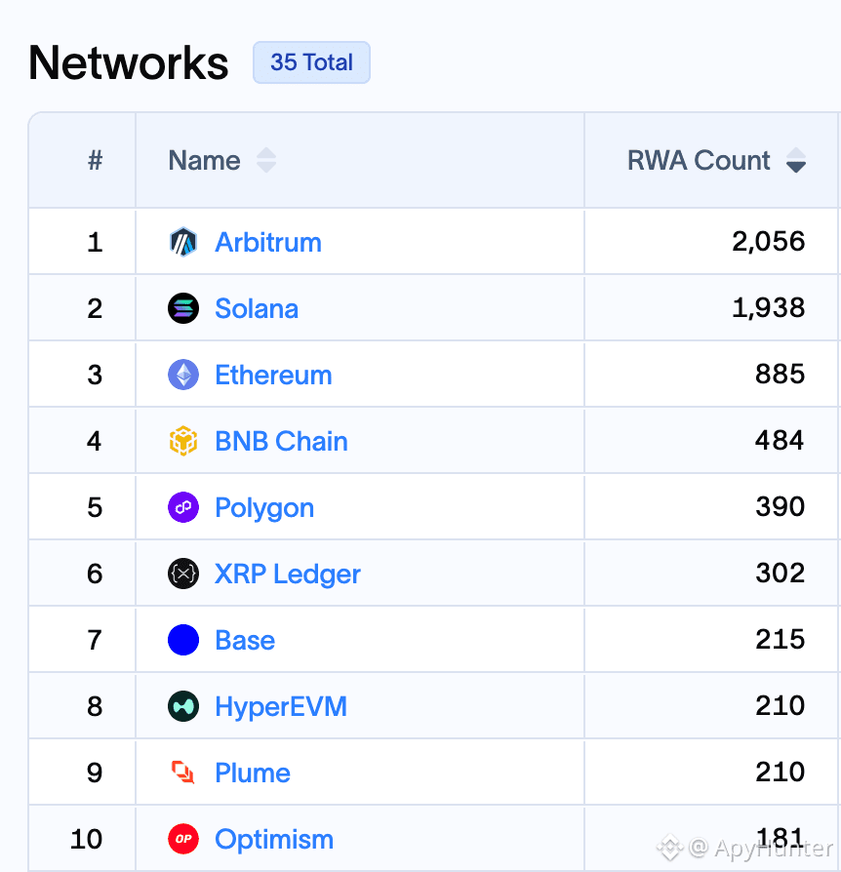Open the XRP Ledger network link

(288, 575)
